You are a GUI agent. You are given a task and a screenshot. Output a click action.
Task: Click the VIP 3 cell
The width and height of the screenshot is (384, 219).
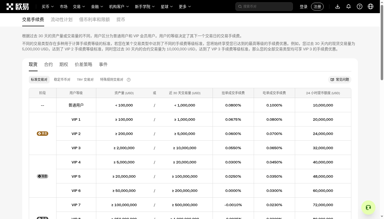coord(76,148)
